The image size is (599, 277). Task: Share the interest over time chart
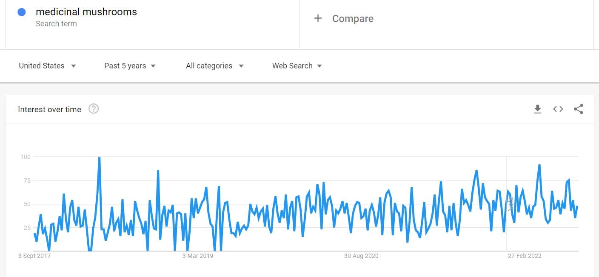pos(578,109)
